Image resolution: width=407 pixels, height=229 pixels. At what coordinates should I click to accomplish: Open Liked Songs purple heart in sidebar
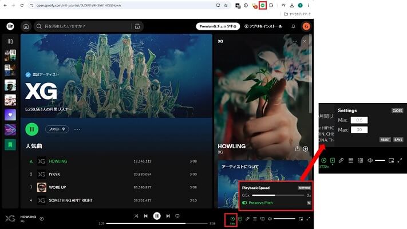pos(10,114)
